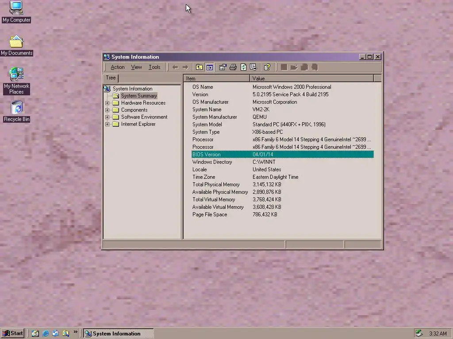Launch Internet Explorer from quick launch
This screenshot has height=339, width=453.
click(x=46, y=334)
